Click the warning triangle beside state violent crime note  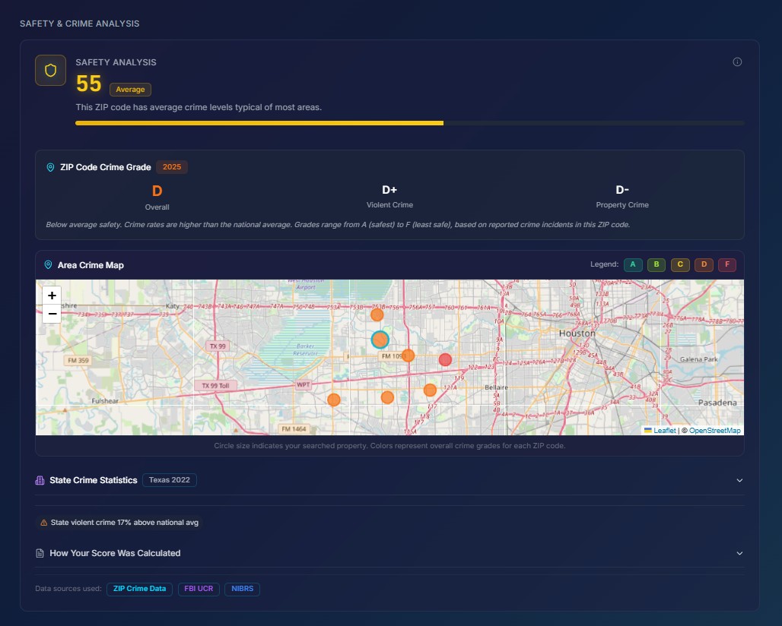(x=42, y=523)
